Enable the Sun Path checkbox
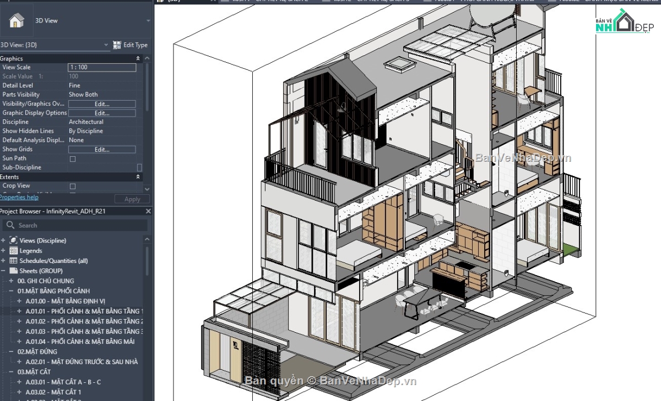 [72, 158]
